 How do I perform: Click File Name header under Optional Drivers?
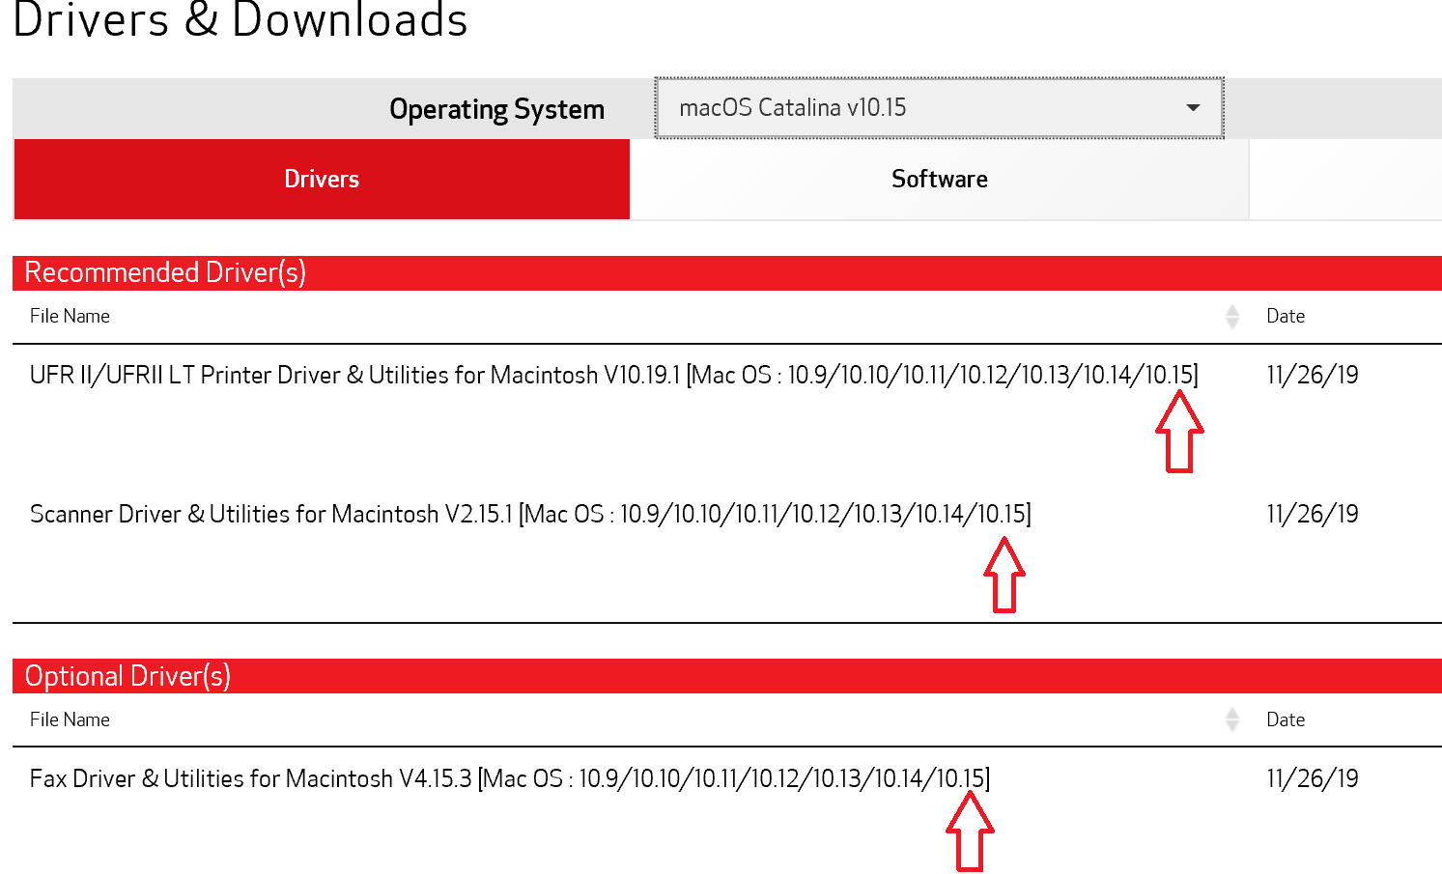[70, 720]
